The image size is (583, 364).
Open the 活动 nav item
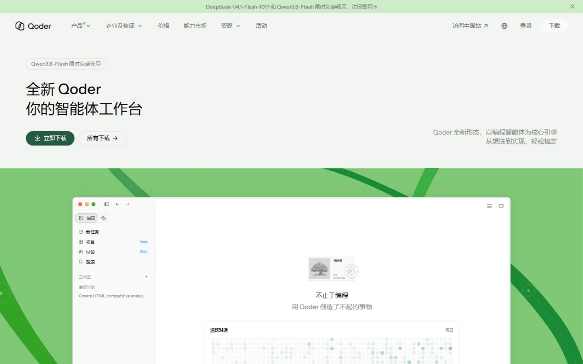click(x=262, y=26)
